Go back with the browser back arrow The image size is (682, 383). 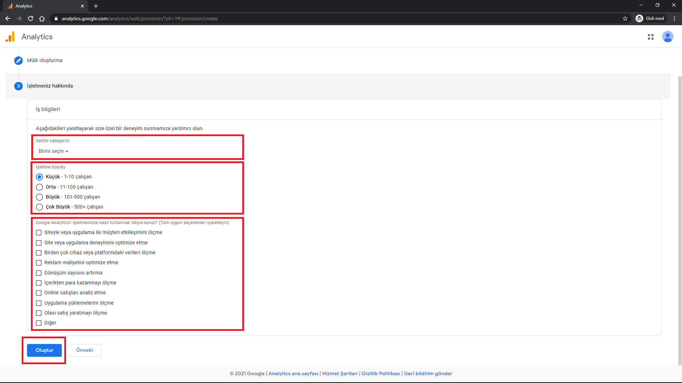click(x=8, y=18)
